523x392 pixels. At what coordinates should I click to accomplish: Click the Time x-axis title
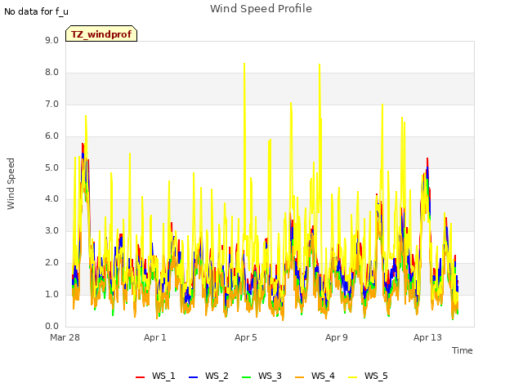coord(463,350)
